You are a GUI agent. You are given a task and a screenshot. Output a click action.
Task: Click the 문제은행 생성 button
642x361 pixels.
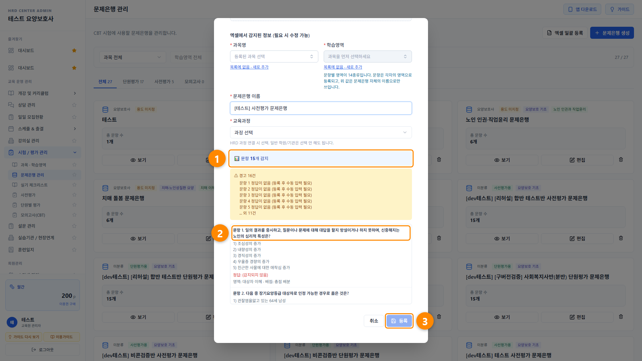pos(612,33)
